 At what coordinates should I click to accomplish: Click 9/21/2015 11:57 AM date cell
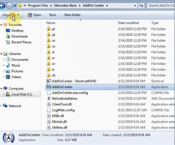click(x=132, y=110)
